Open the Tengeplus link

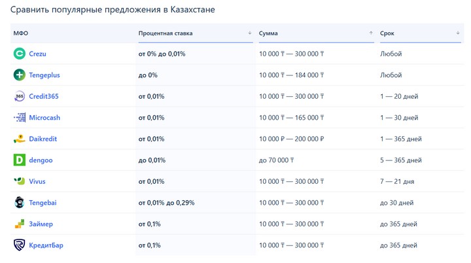point(44,75)
